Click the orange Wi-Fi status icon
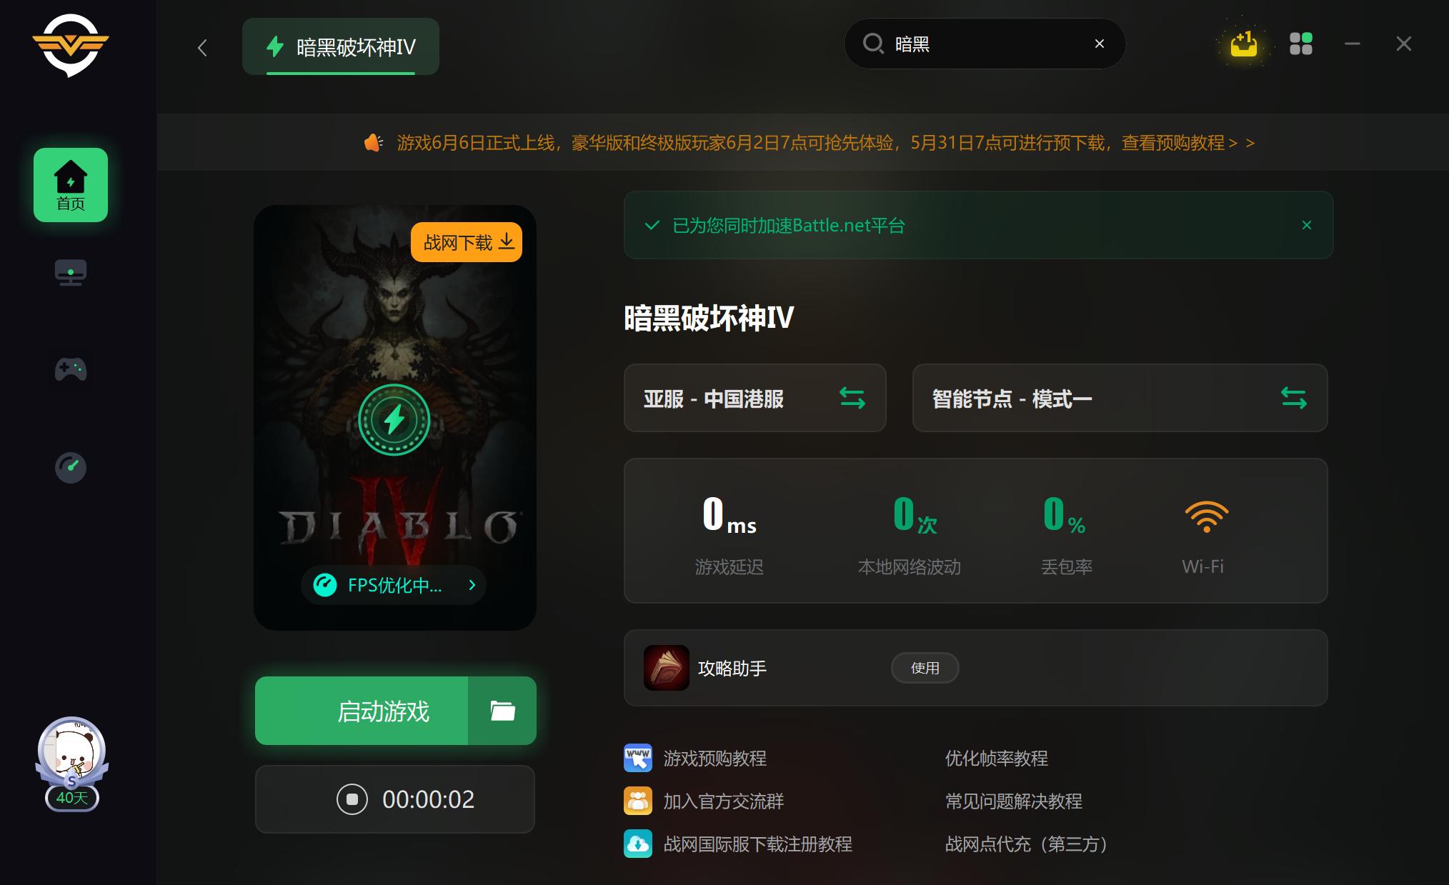This screenshot has width=1449, height=885. 1205,516
